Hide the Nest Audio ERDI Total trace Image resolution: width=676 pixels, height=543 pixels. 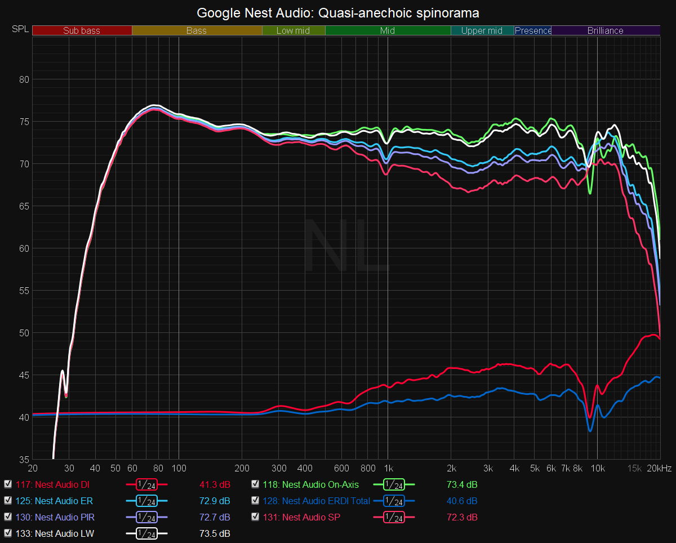coord(255,501)
